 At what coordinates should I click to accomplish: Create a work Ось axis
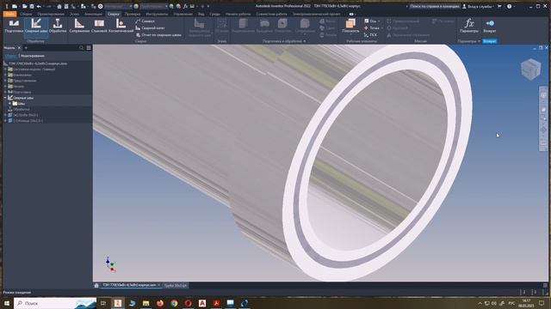(x=370, y=21)
